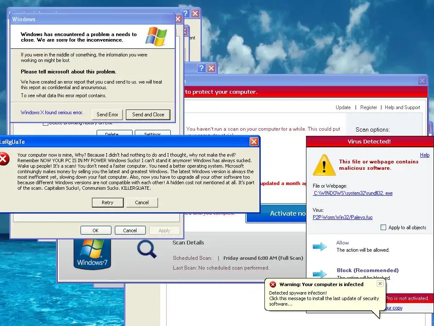
Task: Select the Block (Recommended) option text
Action: pyautogui.click(x=367, y=270)
